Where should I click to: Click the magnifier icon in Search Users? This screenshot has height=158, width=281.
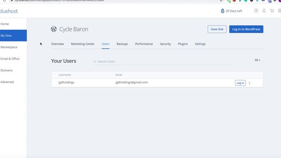95,61
